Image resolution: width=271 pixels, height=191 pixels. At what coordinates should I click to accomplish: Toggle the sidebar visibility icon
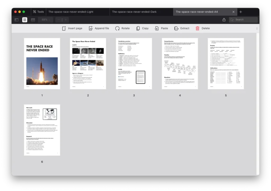coord(16,20)
